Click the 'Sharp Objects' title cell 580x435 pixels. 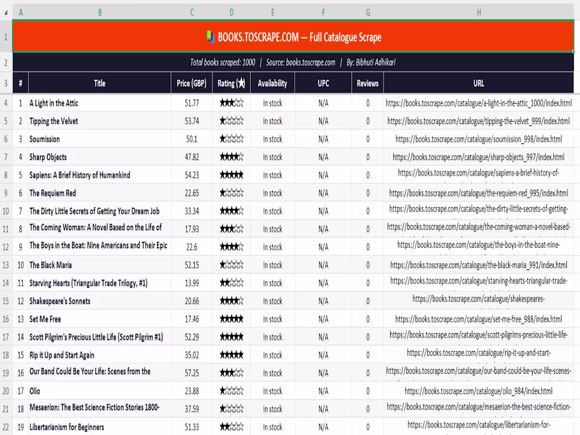[x=100, y=157]
